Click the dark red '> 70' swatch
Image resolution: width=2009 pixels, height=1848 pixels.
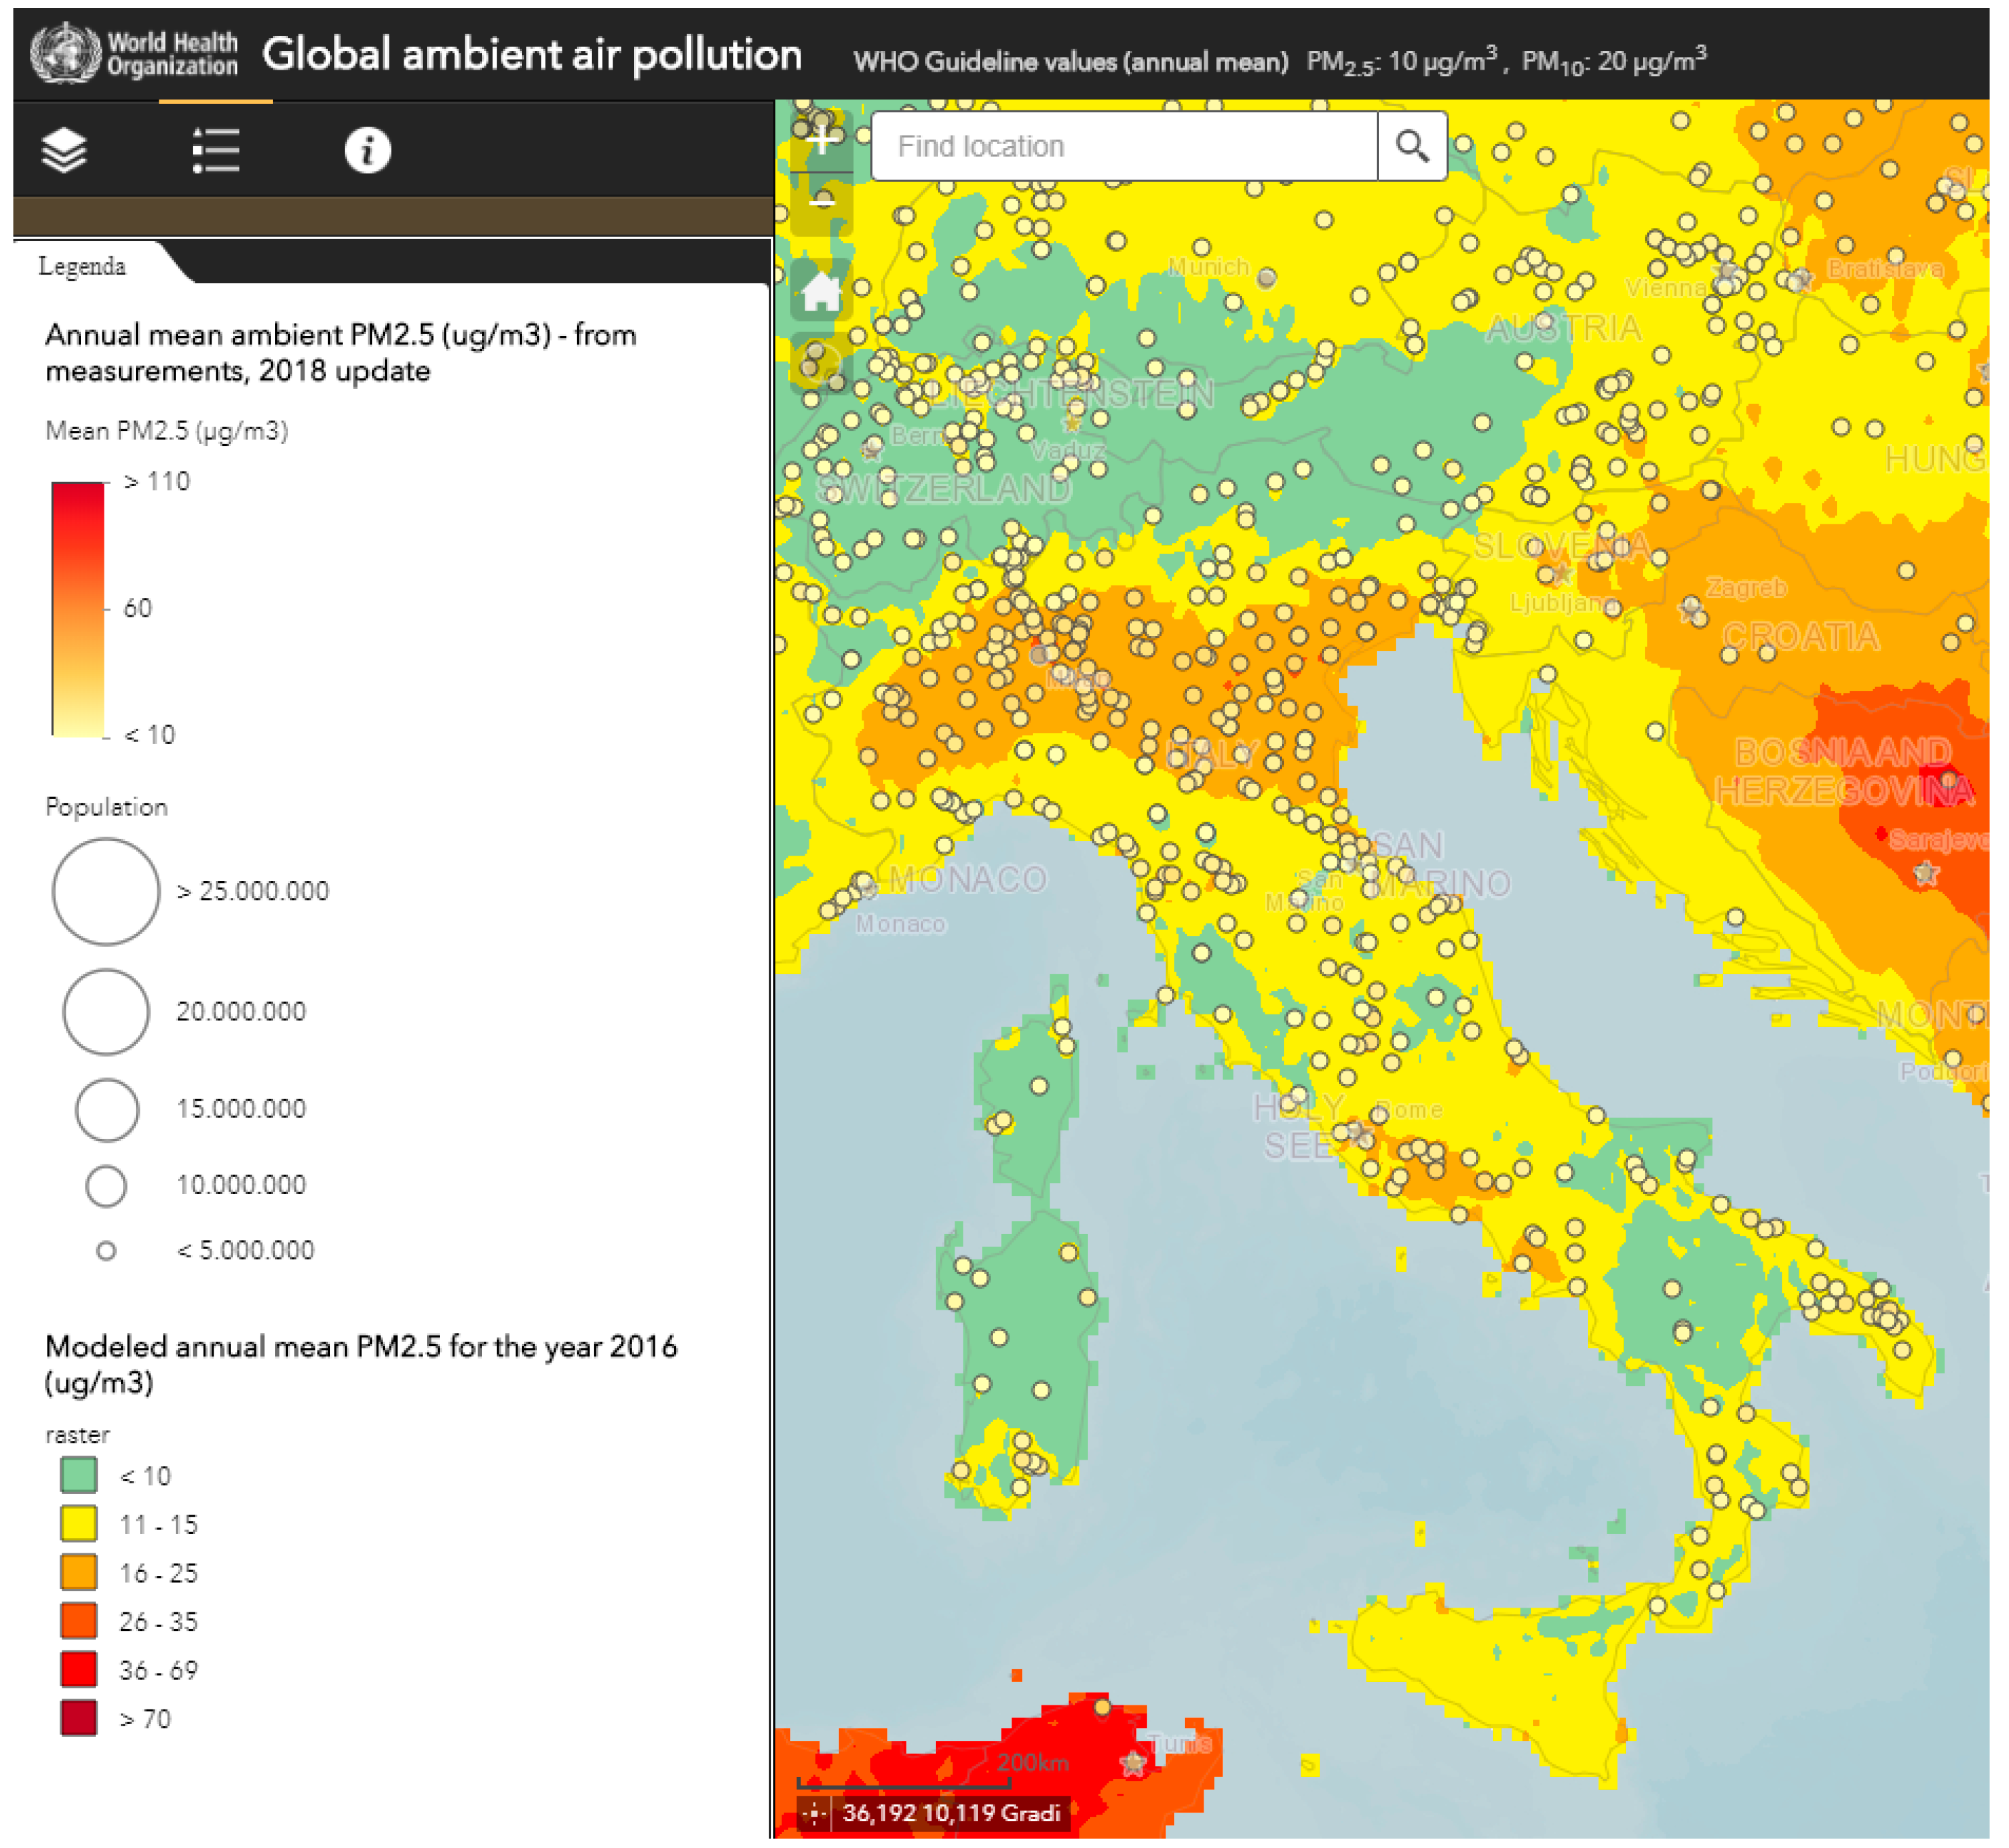coord(78,1718)
